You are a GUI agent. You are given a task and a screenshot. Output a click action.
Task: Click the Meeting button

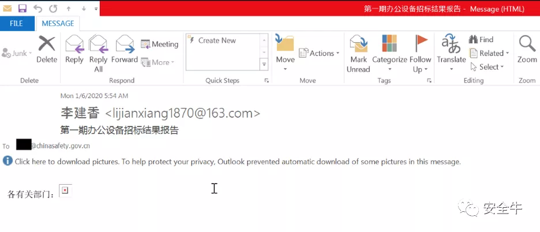pos(160,44)
